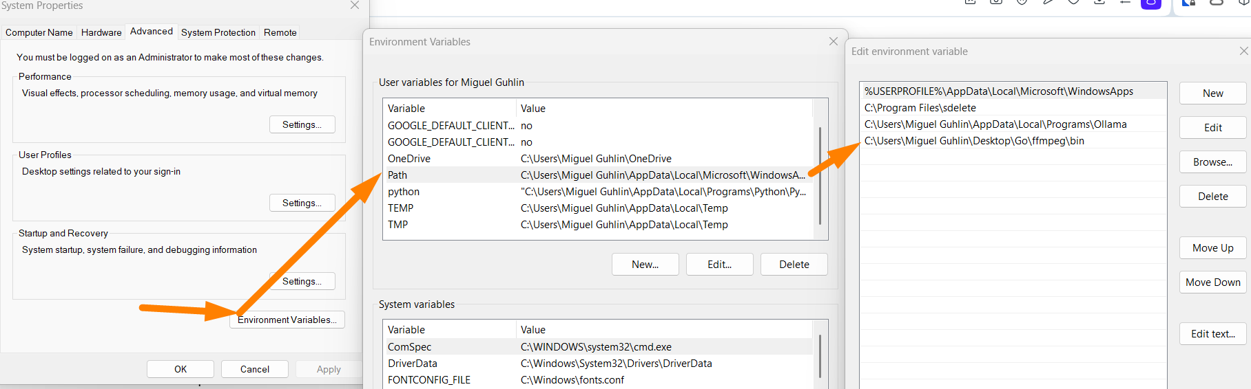
Task: Switch to the Hardware tab
Action: (x=101, y=32)
